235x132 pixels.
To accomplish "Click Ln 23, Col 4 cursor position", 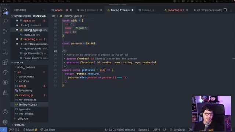I will (120, 129).
